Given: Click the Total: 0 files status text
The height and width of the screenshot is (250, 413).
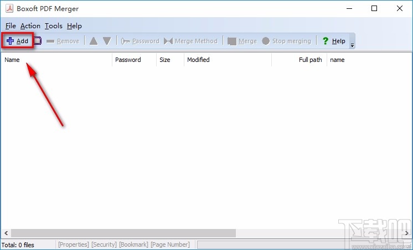Looking at the screenshot, I should [x=18, y=245].
